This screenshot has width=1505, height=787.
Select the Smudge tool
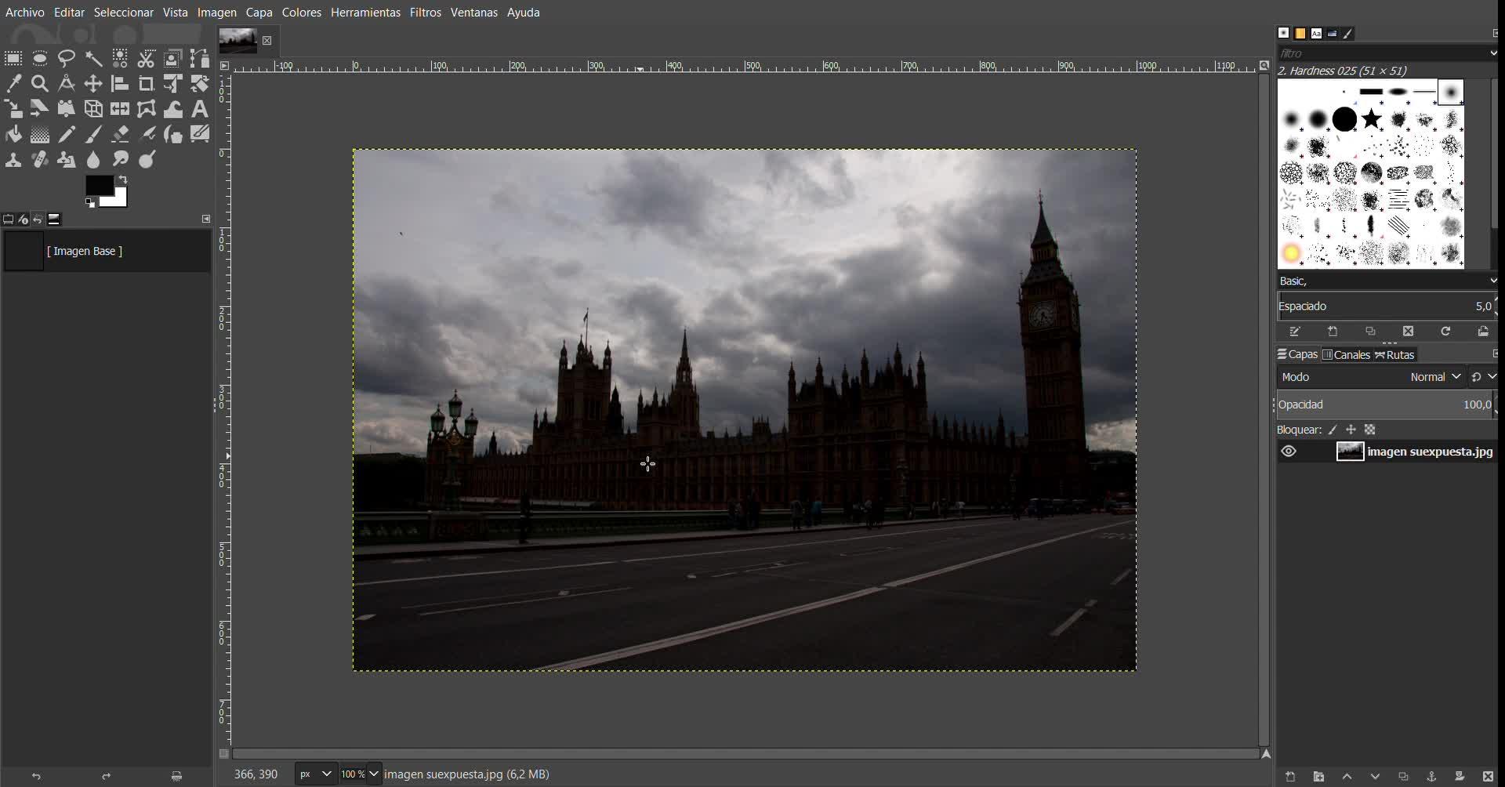[x=120, y=160]
